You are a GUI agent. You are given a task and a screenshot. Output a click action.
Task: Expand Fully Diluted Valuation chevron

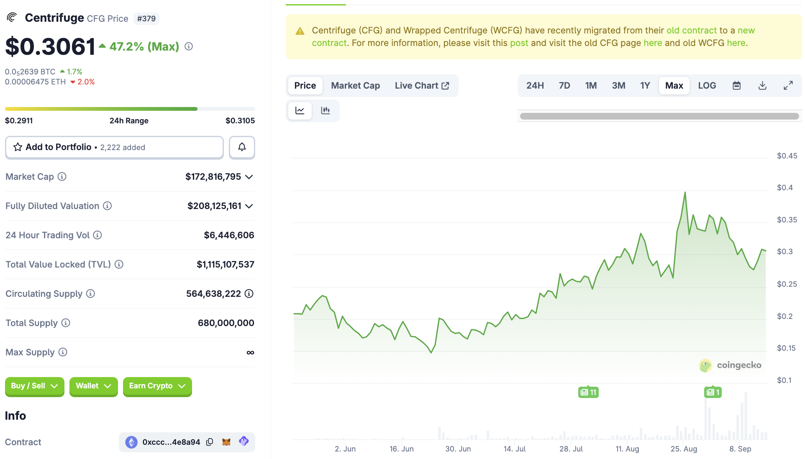(249, 206)
